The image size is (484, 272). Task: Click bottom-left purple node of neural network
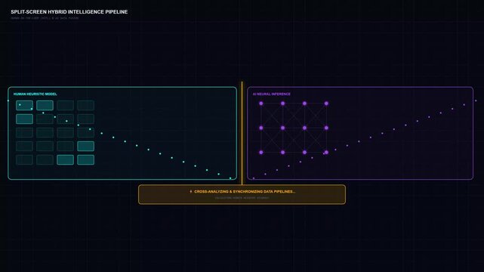point(261,152)
